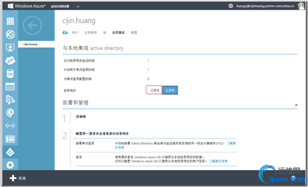
Task: Click the plus icon beside 新建
Action: click(13, 178)
